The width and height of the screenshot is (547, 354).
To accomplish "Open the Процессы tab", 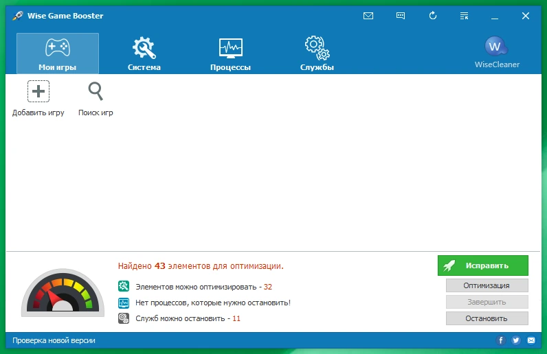I will (230, 54).
